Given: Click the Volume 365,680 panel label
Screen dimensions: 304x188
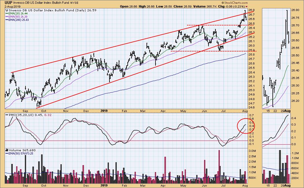Looking at the screenshot, I should 22,150.
